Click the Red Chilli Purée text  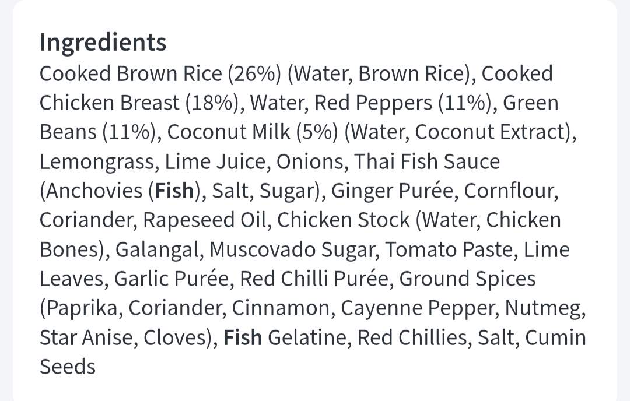314,279
